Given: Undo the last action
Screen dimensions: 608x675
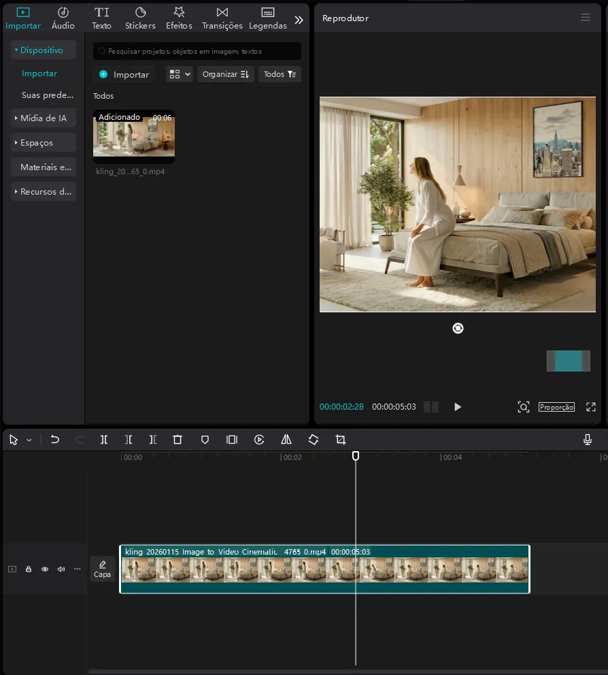Looking at the screenshot, I should click(x=55, y=440).
